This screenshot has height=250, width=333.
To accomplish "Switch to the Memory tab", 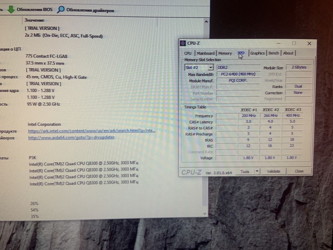I will [x=225, y=53].
